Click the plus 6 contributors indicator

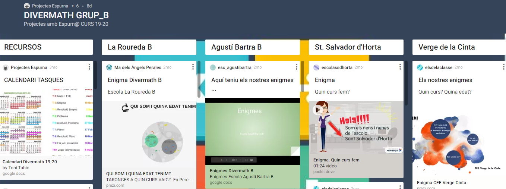75,6
